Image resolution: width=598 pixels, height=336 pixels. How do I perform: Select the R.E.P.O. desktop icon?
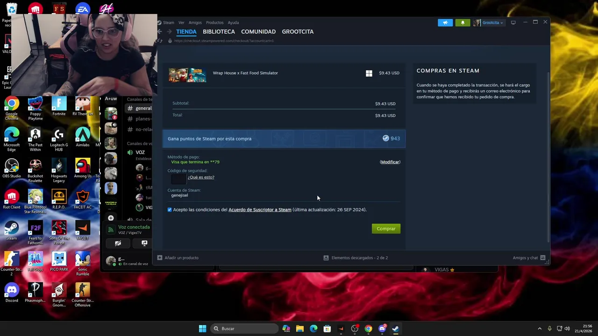click(x=59, y=200)
